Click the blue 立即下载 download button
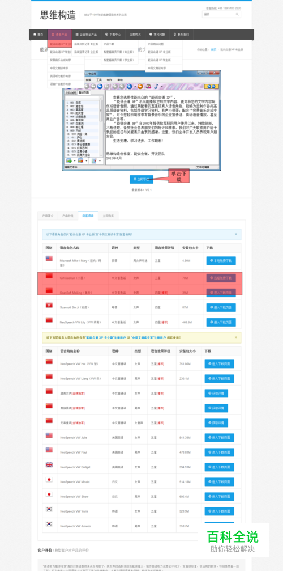The height and width of the screenshot is (571, 283). pos(141,180)
